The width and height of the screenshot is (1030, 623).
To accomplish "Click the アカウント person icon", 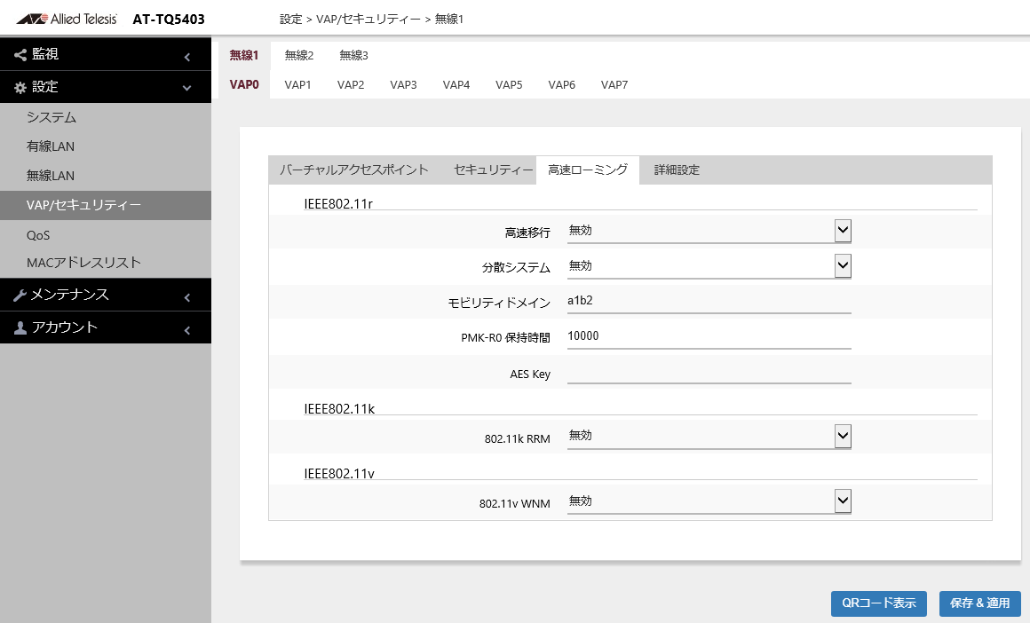I will click(x=20, y=327).
